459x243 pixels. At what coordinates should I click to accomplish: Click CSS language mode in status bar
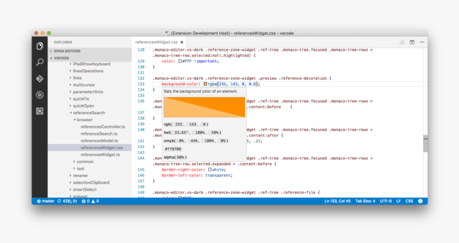pyautogui.click(x=409, y=201)
